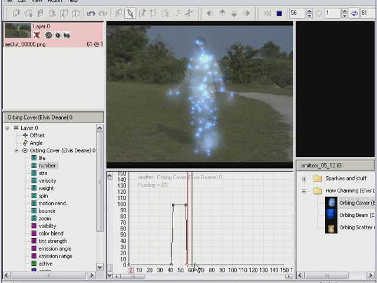Viewport: 377px width, 283px height.
Task: Click the red crossed icon on Layer 0
Action: [37, 35]
